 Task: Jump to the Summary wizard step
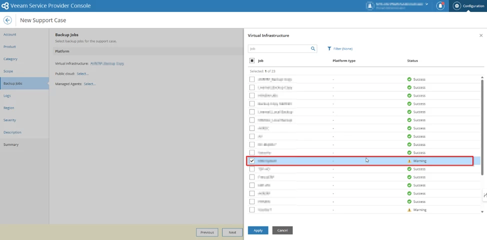pyautogui.click(x=11, y=144)
